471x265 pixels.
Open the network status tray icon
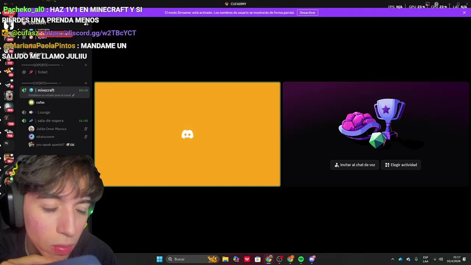(435, 259)
